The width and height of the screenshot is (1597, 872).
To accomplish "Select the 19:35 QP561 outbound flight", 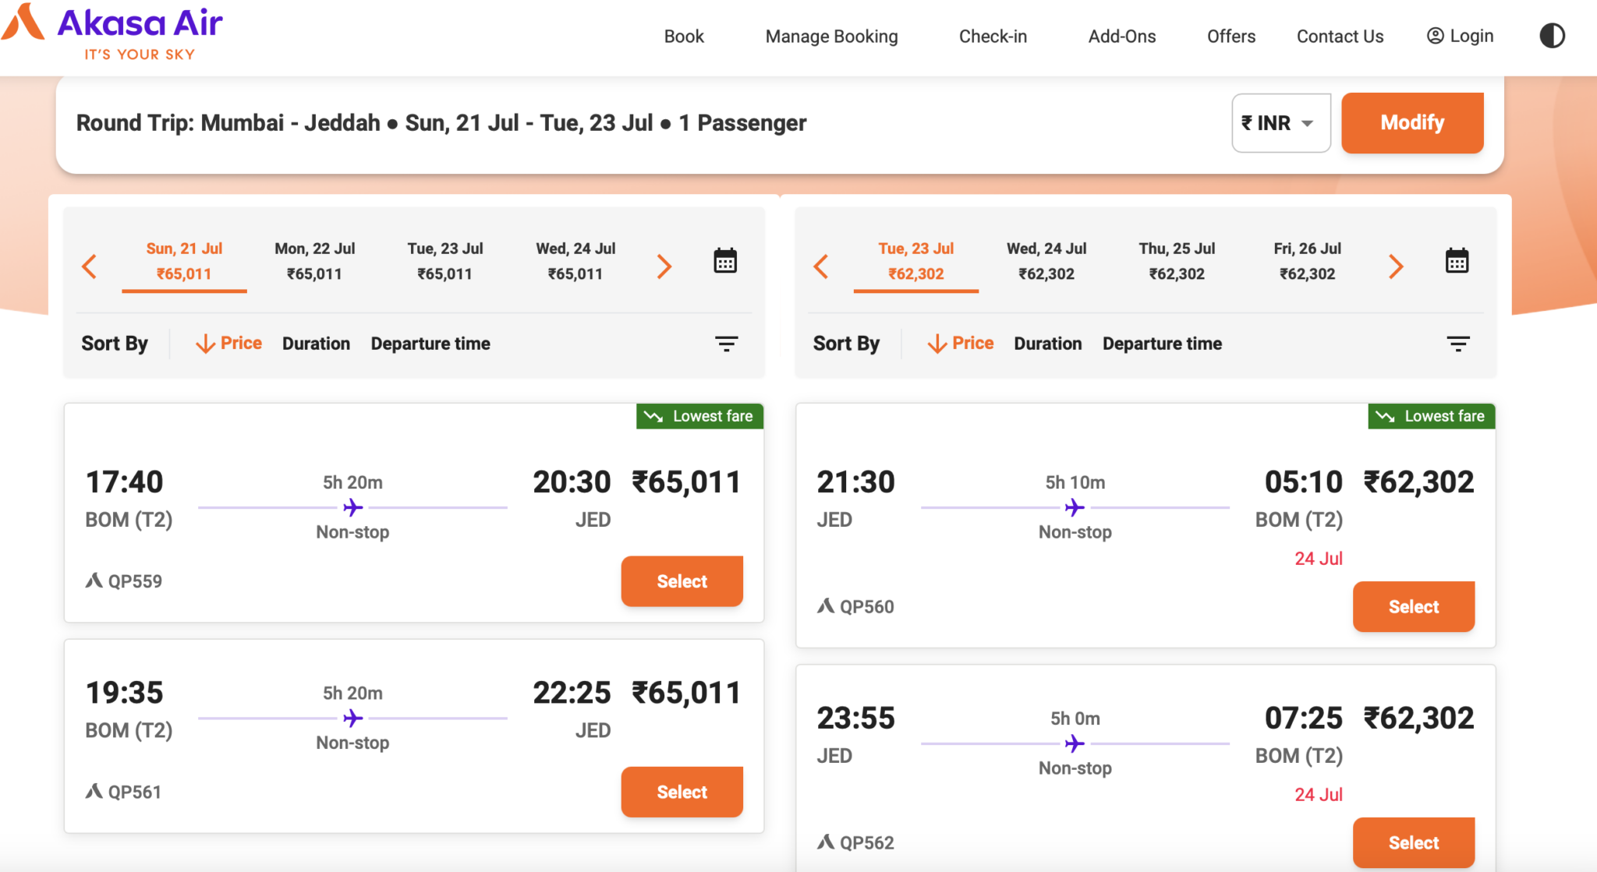I will [x=682, y=792].
